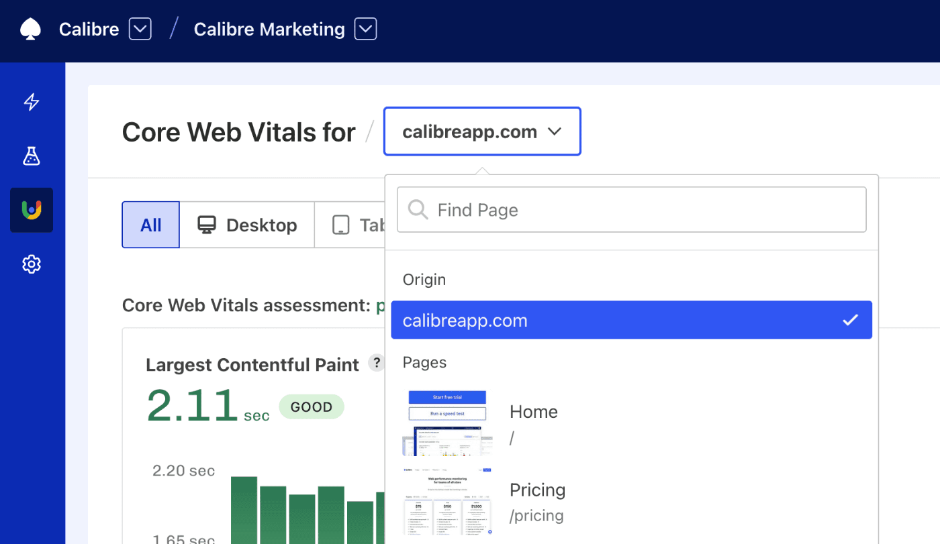
Task: Click the highlighted Core Web Vitals sidebar icon
Action: click(x=32, y=210)
